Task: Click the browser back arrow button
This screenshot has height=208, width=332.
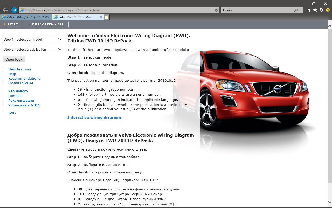Action: (5, 10)
